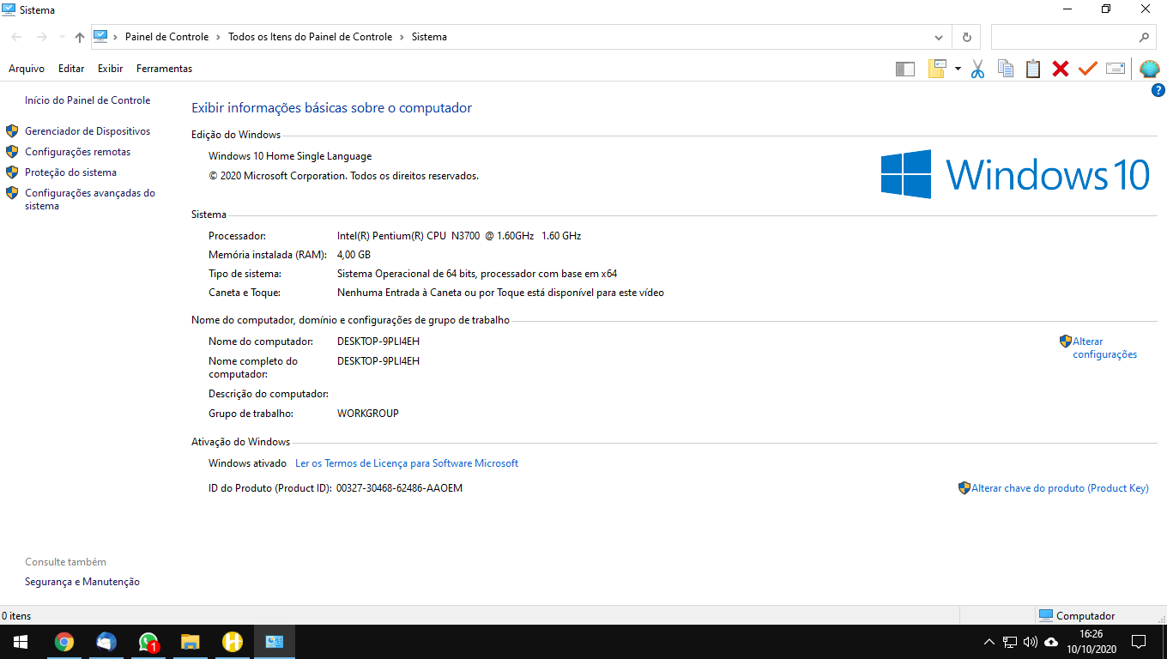Click the Cut scissors icon
Screen dimensions: 1167x659
(977, 70)
